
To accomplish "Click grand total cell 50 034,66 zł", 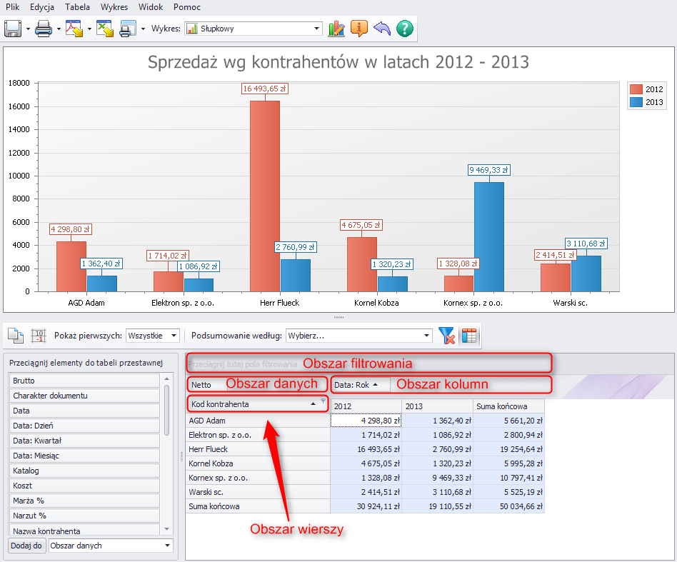I will [x=509, y=506].
